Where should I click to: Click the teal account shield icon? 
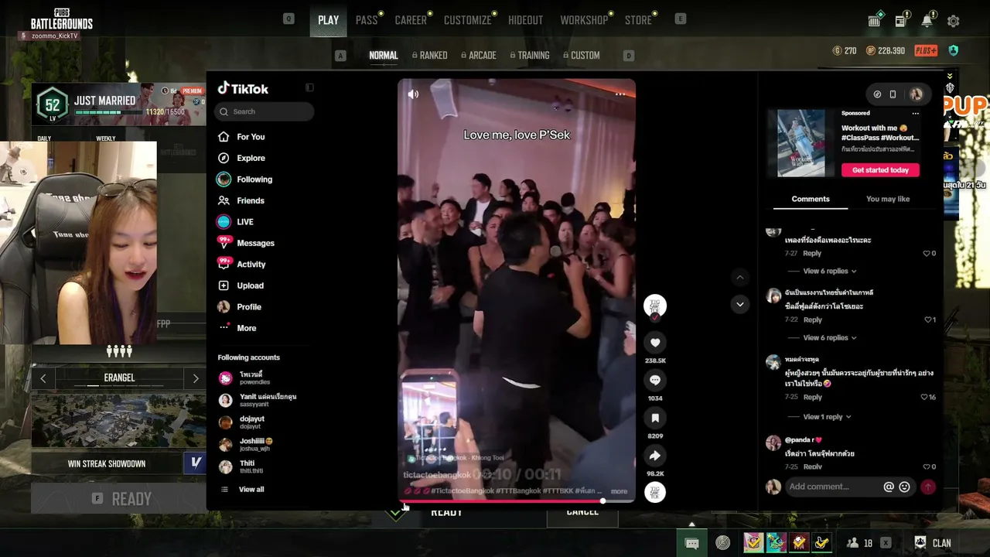[953, 51]
